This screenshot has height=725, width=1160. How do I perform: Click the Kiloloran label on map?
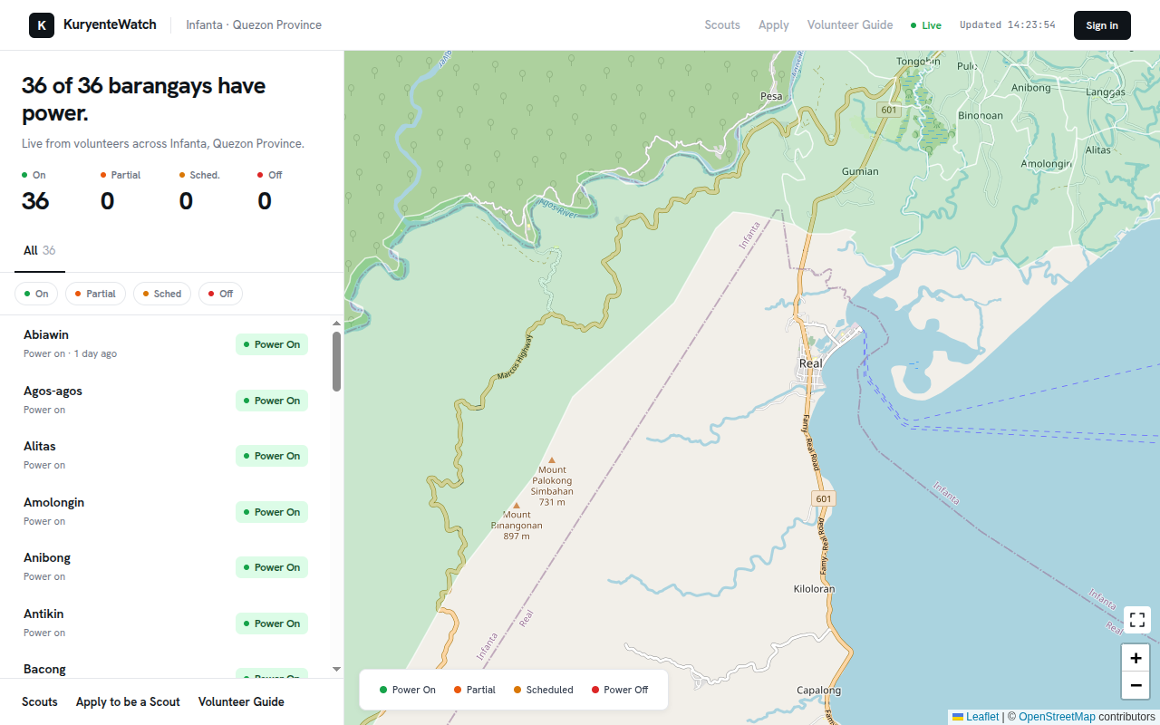pos(814,589)
